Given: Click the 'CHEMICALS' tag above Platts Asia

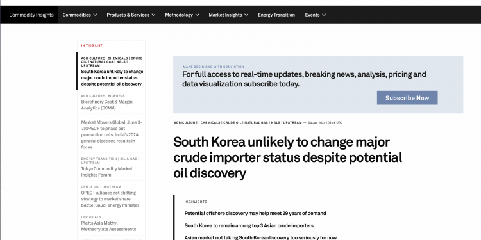Looking at the screenshot, I should coord(91,217).
